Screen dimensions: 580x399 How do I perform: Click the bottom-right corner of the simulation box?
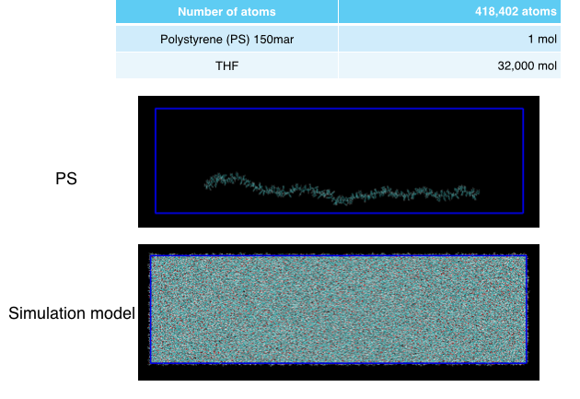coord(526,362)
